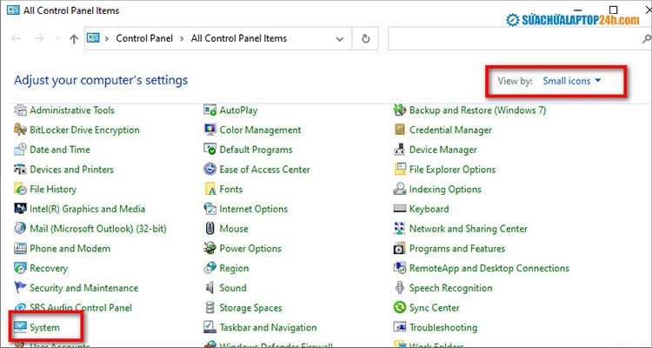The height and width of the screenshot is (348, 652).
Task: Click the Security and Maintenance flag icon
Action: click(21, 288)
